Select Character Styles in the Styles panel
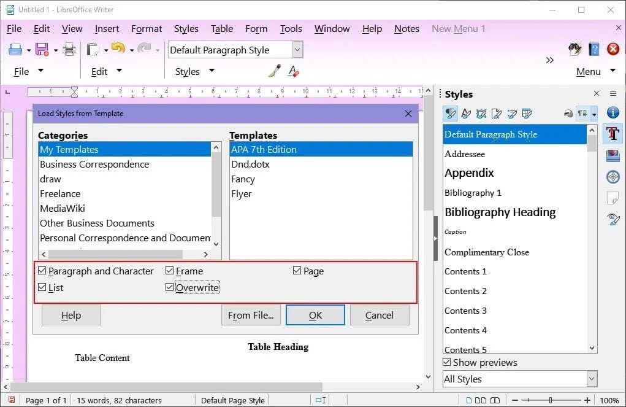Screen dimensions: 626x407 pyautogui.click(x=467, y=114)
